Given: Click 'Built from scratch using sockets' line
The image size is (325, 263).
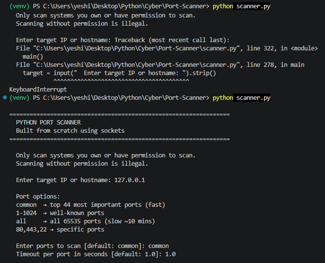Looking at the screenshot, I should 70,131.
